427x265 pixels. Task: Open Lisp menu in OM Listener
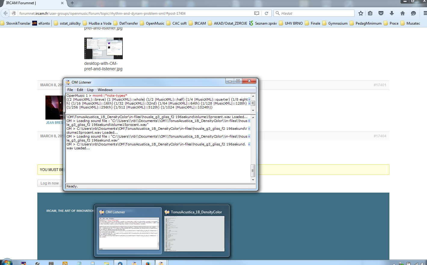90,90
